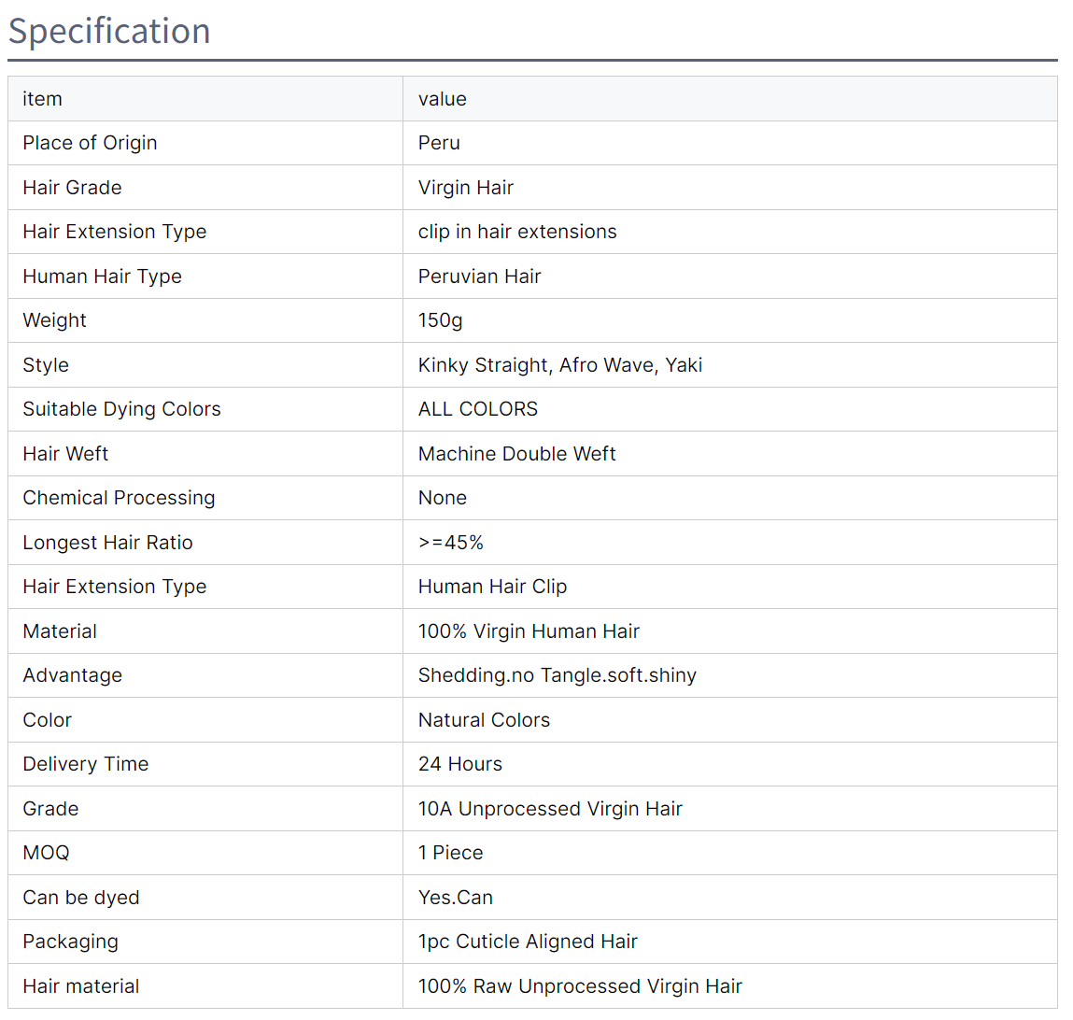1073x1020 pixels.
Task: Select the 'Can be dyed' label
Action: 80,897
